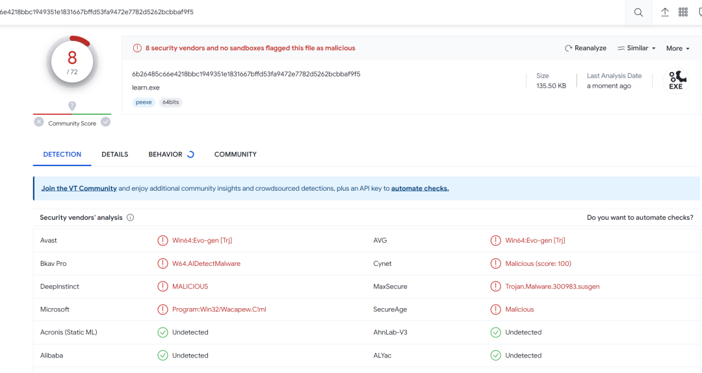
Task: Click the hash search input field
Action: tap(312, 12)
